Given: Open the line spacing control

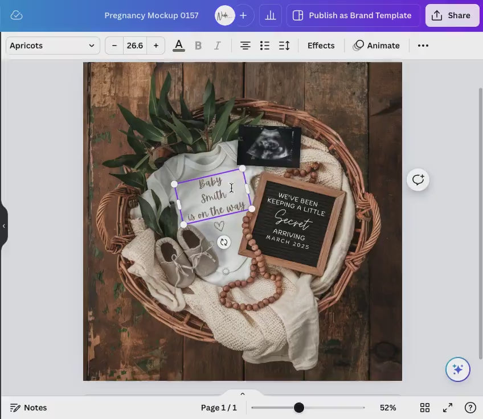Looking at the screenshot, I should pos(284,46).
